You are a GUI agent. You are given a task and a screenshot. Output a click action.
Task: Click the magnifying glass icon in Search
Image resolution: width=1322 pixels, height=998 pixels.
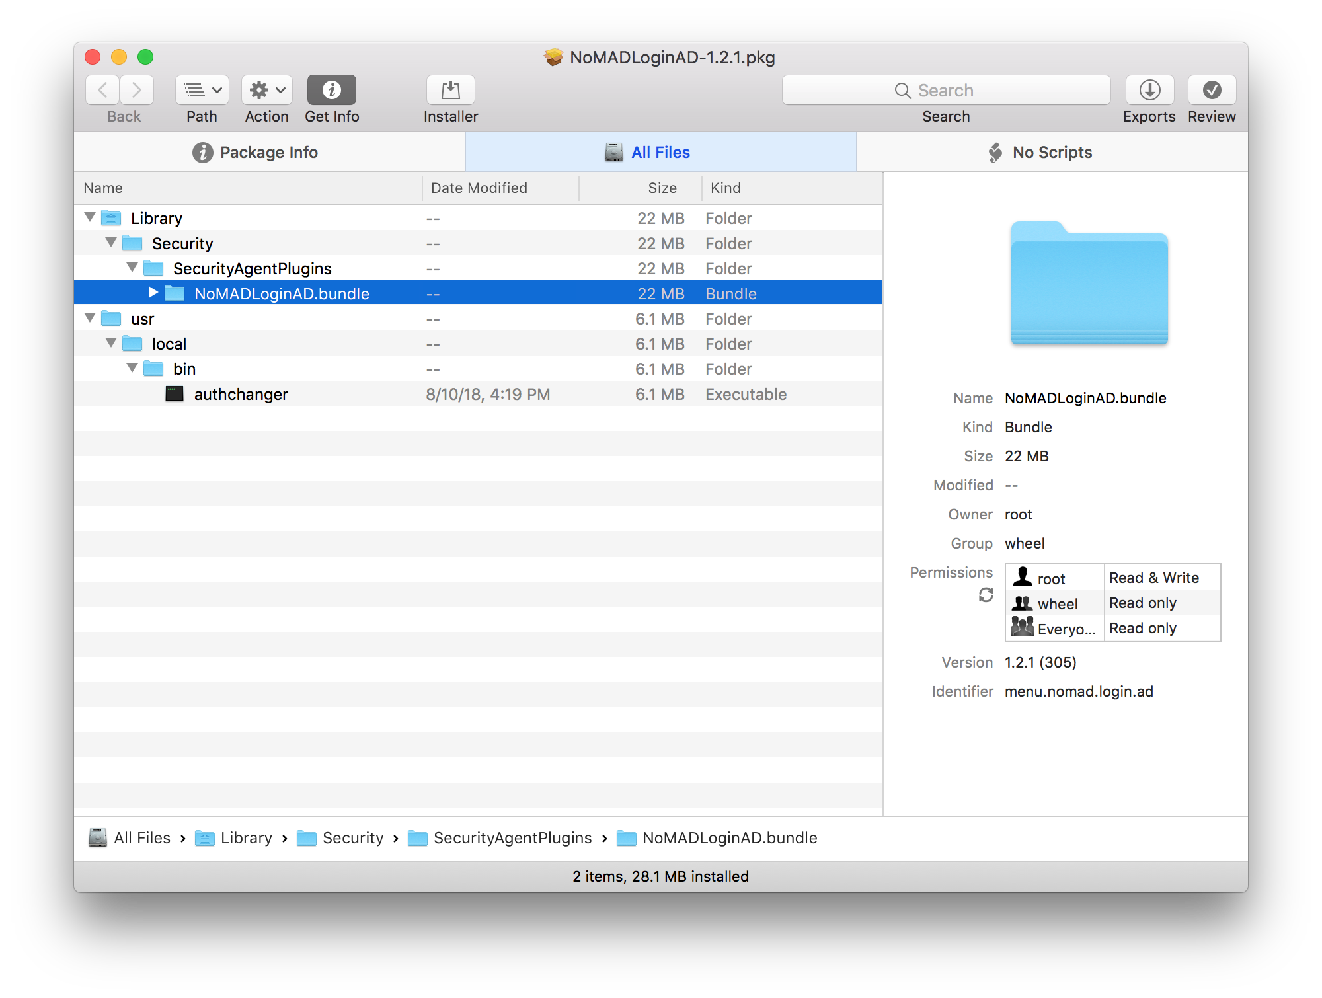point(902,91)
